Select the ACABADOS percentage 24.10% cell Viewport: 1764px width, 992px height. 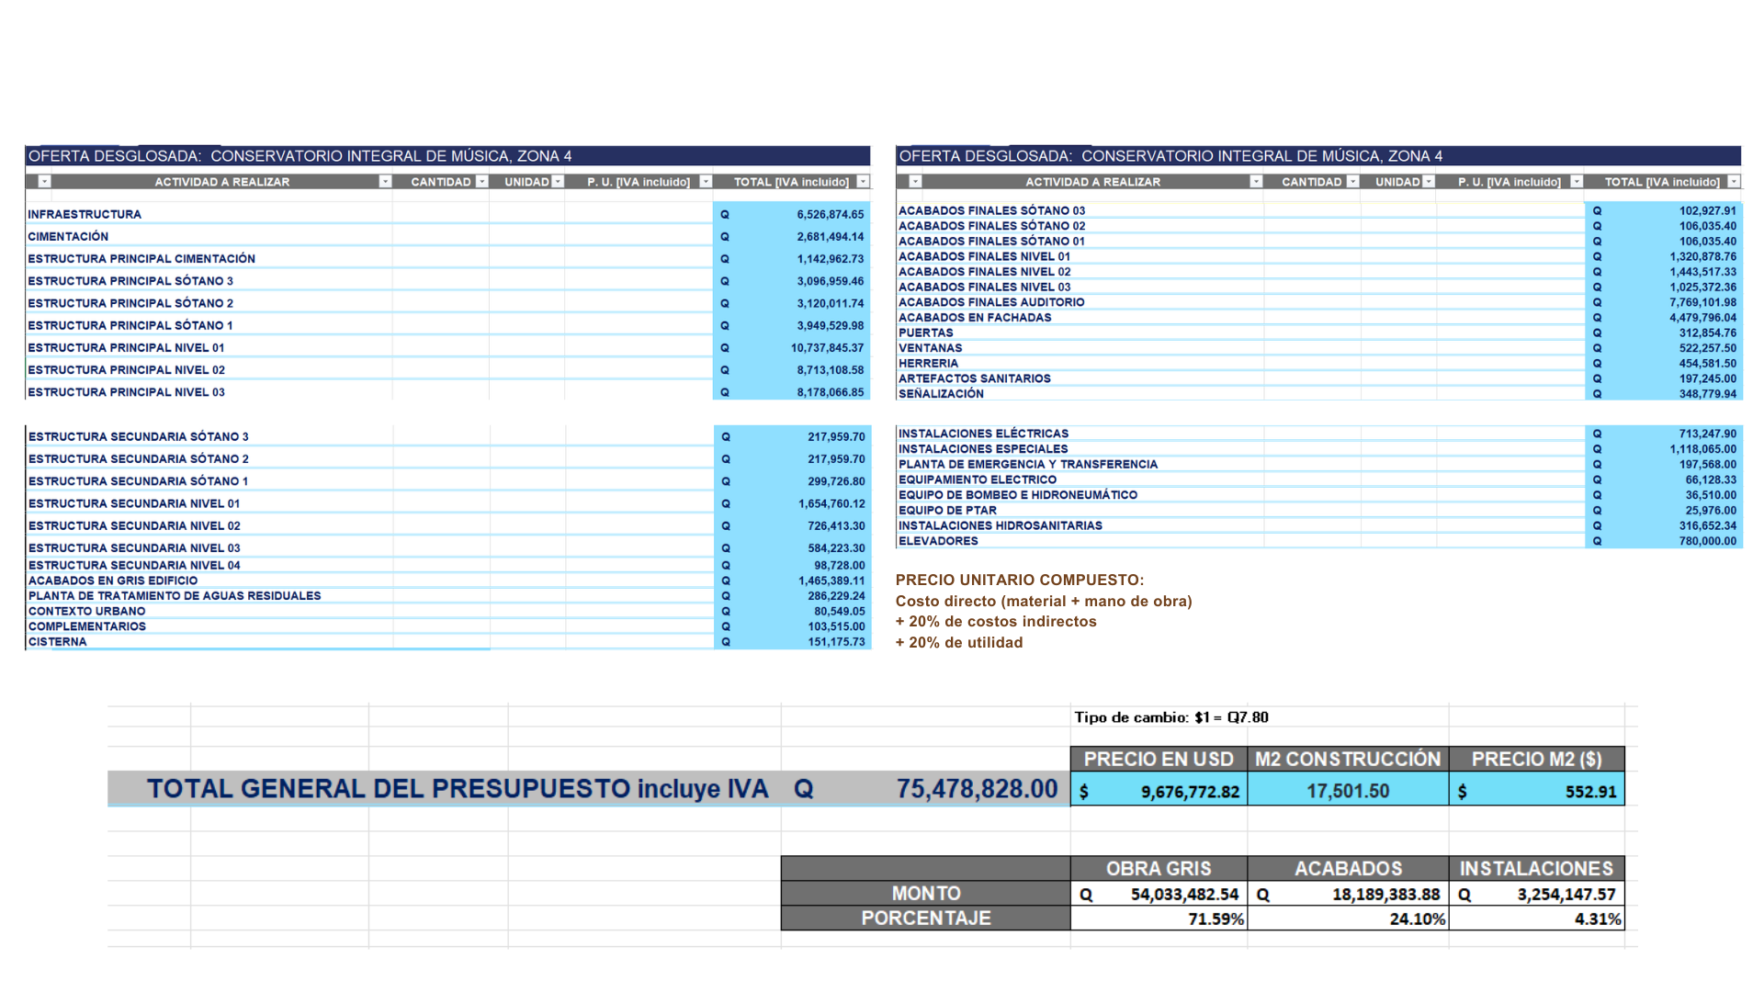pos(1417,919)
